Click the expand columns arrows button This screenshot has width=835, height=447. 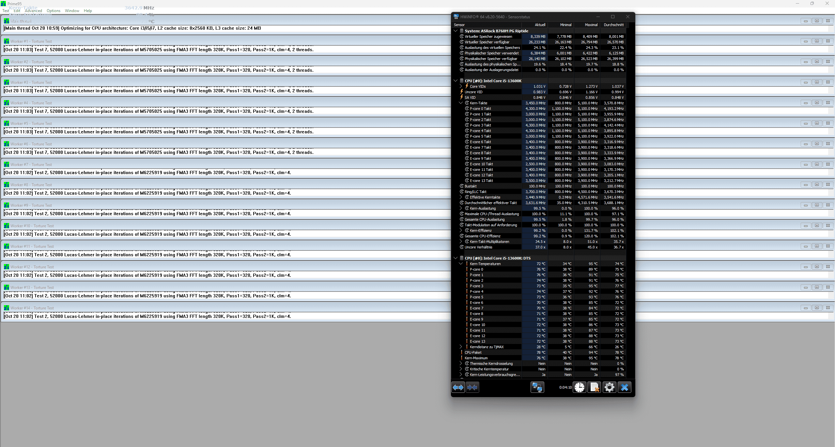pos(458,387)
